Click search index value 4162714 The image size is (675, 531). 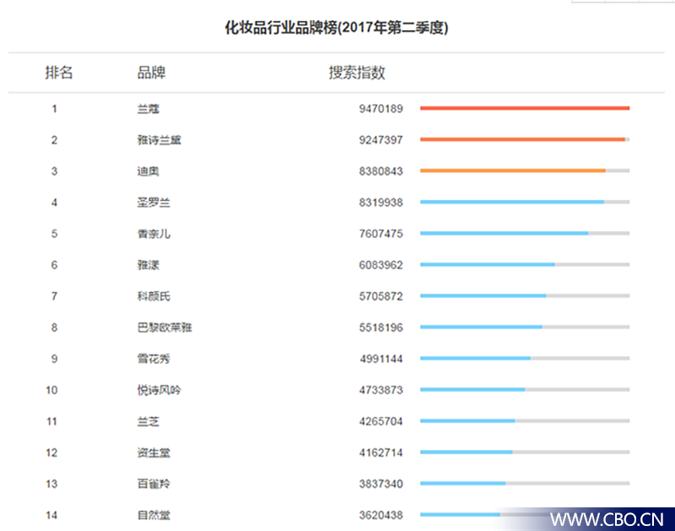tap(381, 452)
